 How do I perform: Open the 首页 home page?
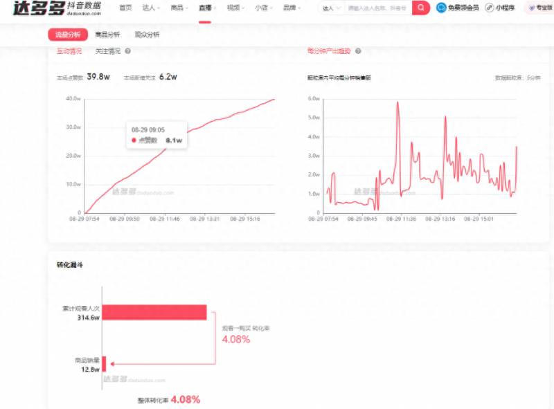[x=125, y=8]
